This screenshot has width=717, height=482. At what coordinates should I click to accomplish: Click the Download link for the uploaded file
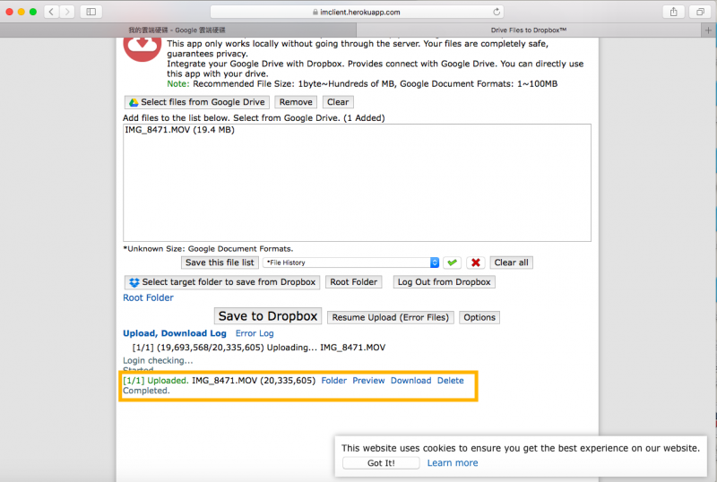[410, 381]
